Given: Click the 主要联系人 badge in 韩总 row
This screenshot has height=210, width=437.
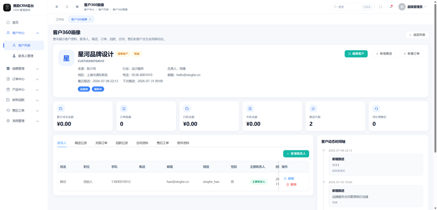Looking at the screenshot, I should coord(258,182).
